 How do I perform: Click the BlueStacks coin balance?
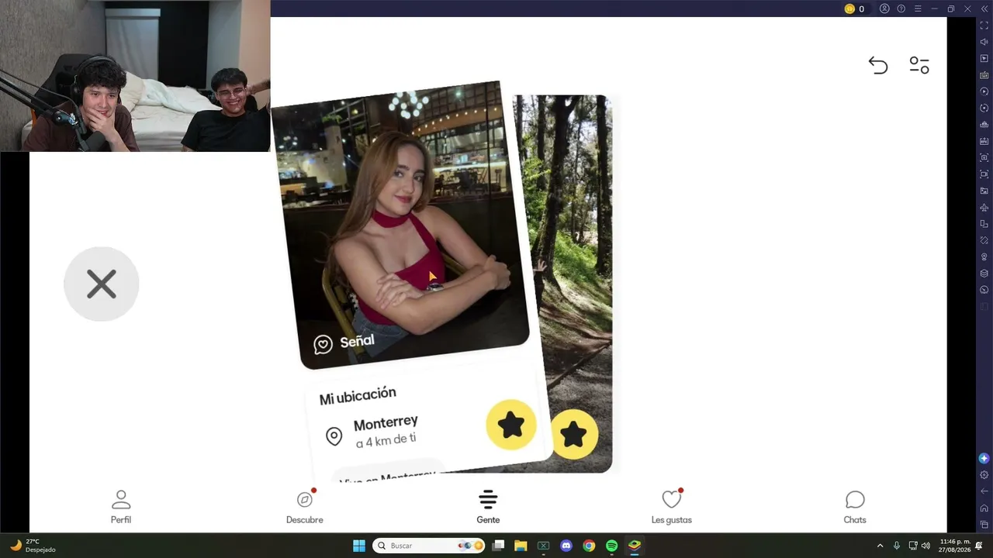pos(854,9)
